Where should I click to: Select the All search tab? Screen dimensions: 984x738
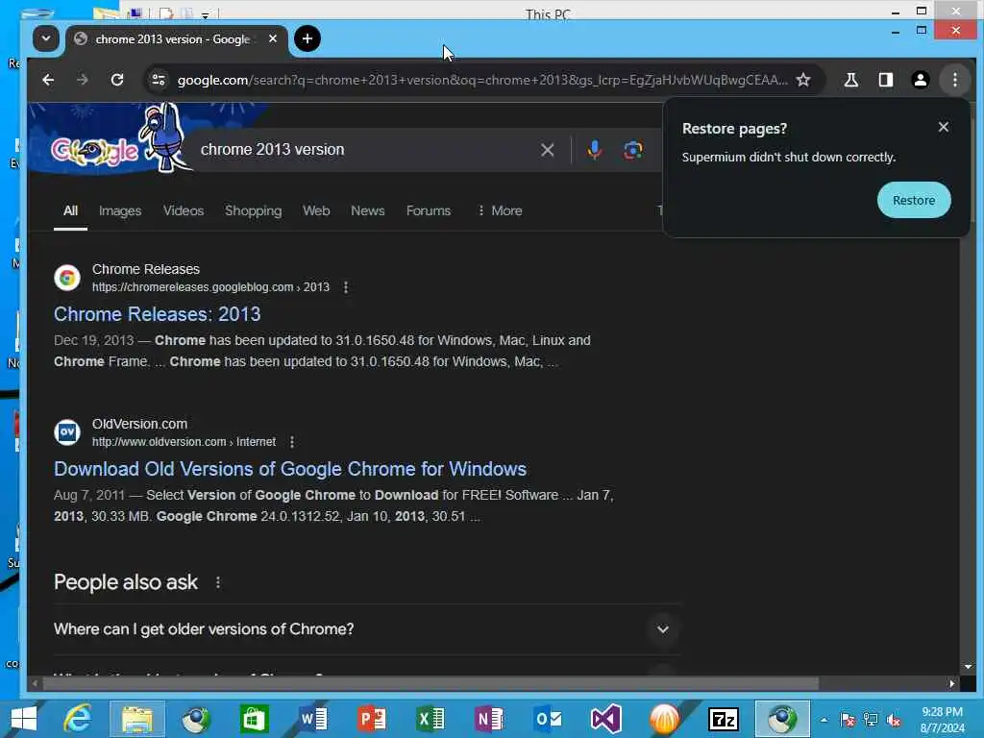(70, 210)
